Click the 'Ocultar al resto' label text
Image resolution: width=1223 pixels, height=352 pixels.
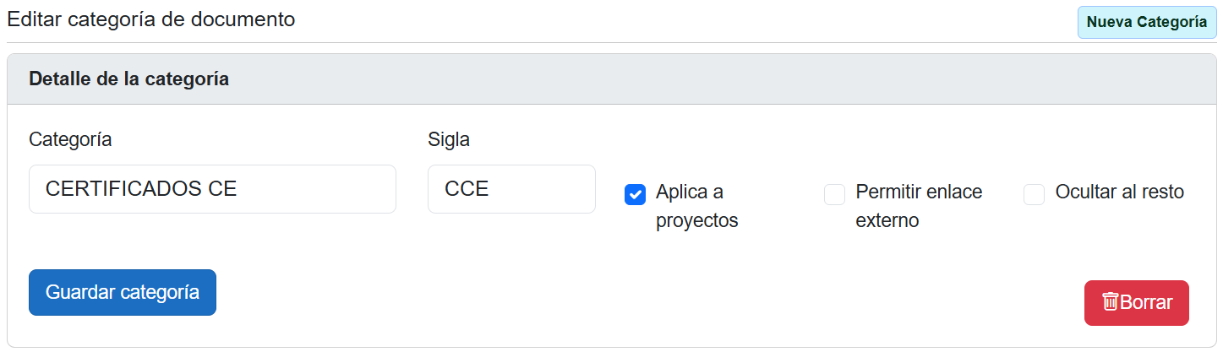click(1119, 192)
